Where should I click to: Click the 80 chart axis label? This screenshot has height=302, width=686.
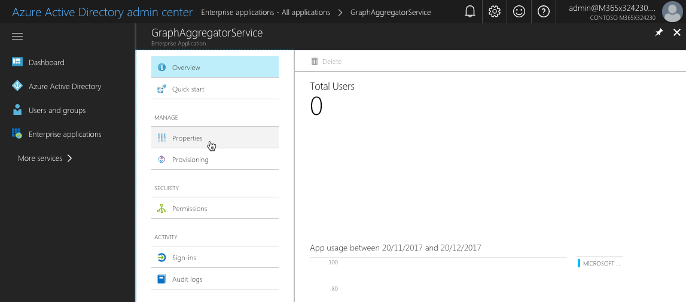point(335,288)
